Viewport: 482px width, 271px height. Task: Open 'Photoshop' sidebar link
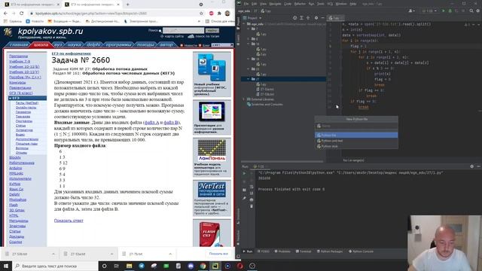17,199
